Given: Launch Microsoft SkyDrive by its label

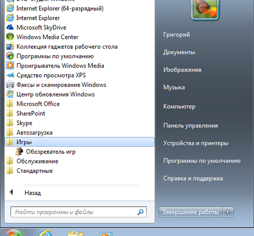Looking at the screenshot, I should coord(41,28).
